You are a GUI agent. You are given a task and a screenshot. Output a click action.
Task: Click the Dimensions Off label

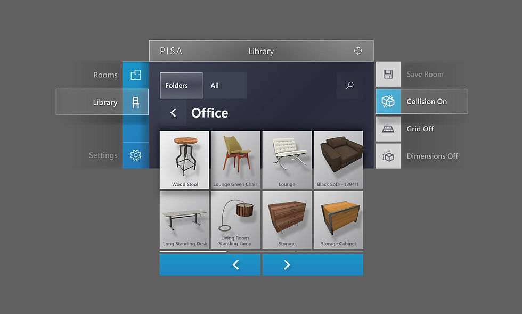point(433,156)
